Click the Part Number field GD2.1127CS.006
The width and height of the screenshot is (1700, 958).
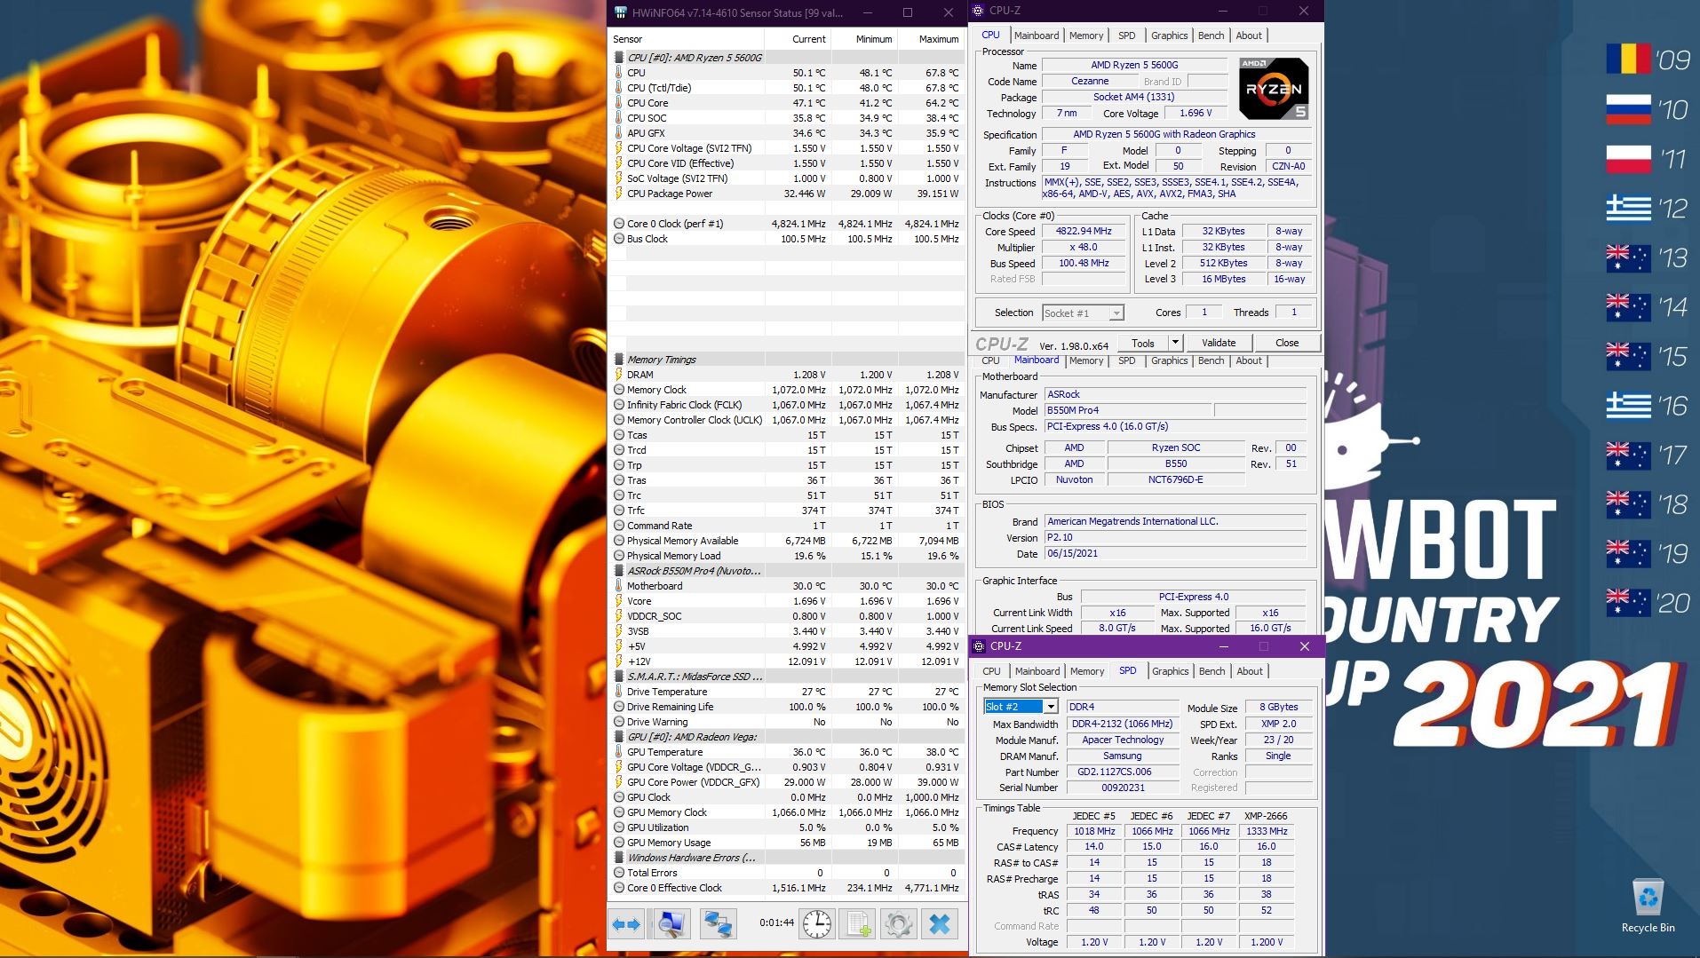pyautogui.click(x=1123, y=772)
